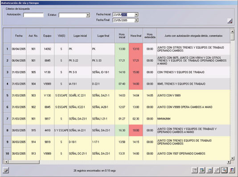The height and width of the screenshot is (177, 238).
Task: Click the window details icon beside pencil
Action: point(209,170)
